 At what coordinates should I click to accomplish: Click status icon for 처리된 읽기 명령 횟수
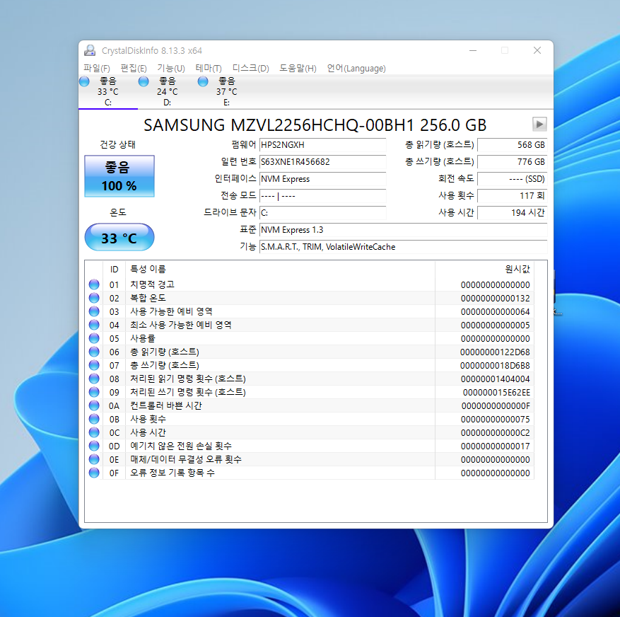(x=94, y=379)
